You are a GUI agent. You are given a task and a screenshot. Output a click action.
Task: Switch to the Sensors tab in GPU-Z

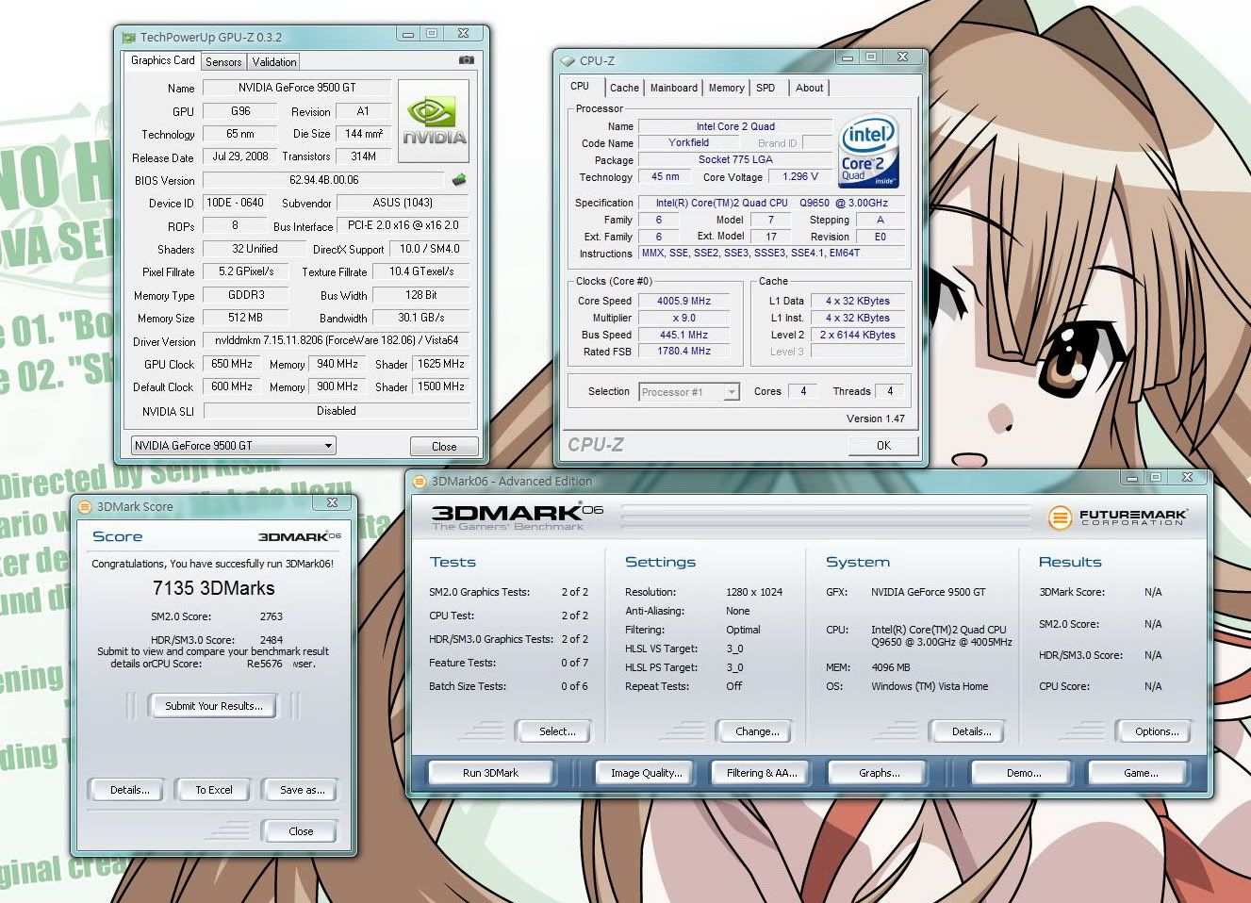(223, 62)
